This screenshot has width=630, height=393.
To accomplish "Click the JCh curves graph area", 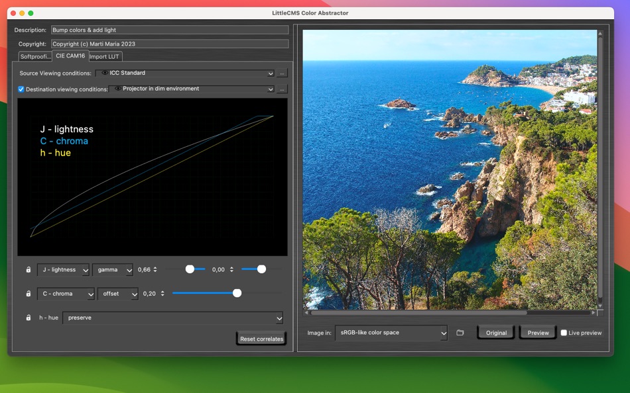I will [153, 177].
